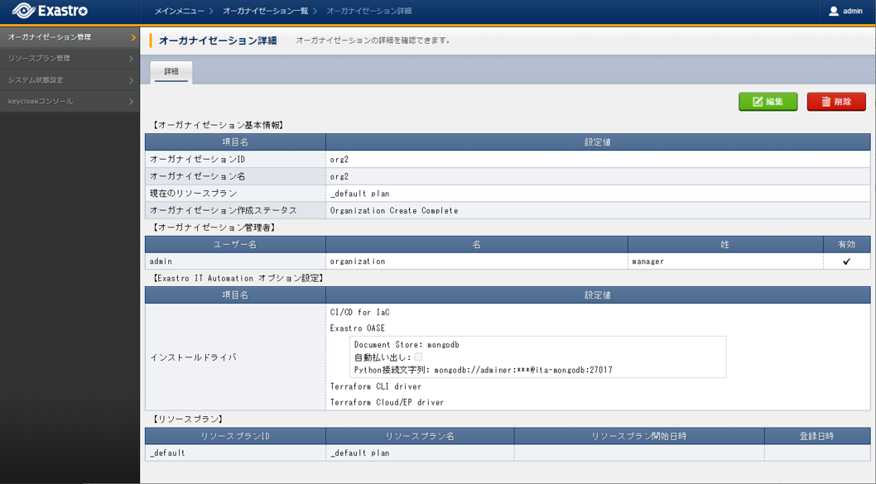Click the admin username in the header
The image size is (876, 484).
(x=853, y=12)
